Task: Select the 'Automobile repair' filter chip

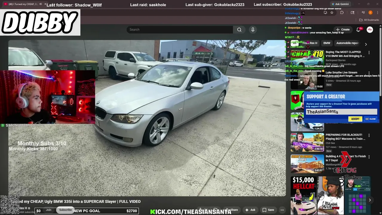Action: pyautogui.click(x=347, y=43)
